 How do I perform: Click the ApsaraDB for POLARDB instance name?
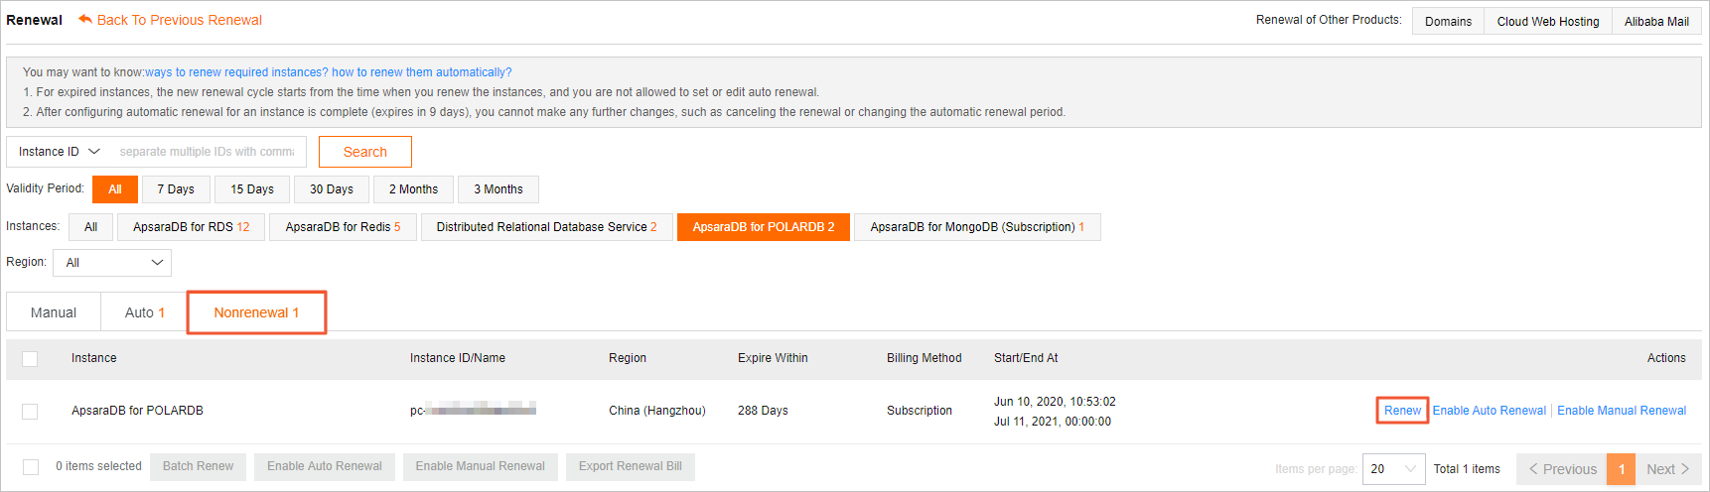click(x=137, y=411)
